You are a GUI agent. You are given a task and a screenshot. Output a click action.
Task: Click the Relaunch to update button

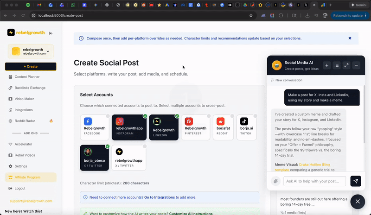pyautogui.click(x=350, y=15)
